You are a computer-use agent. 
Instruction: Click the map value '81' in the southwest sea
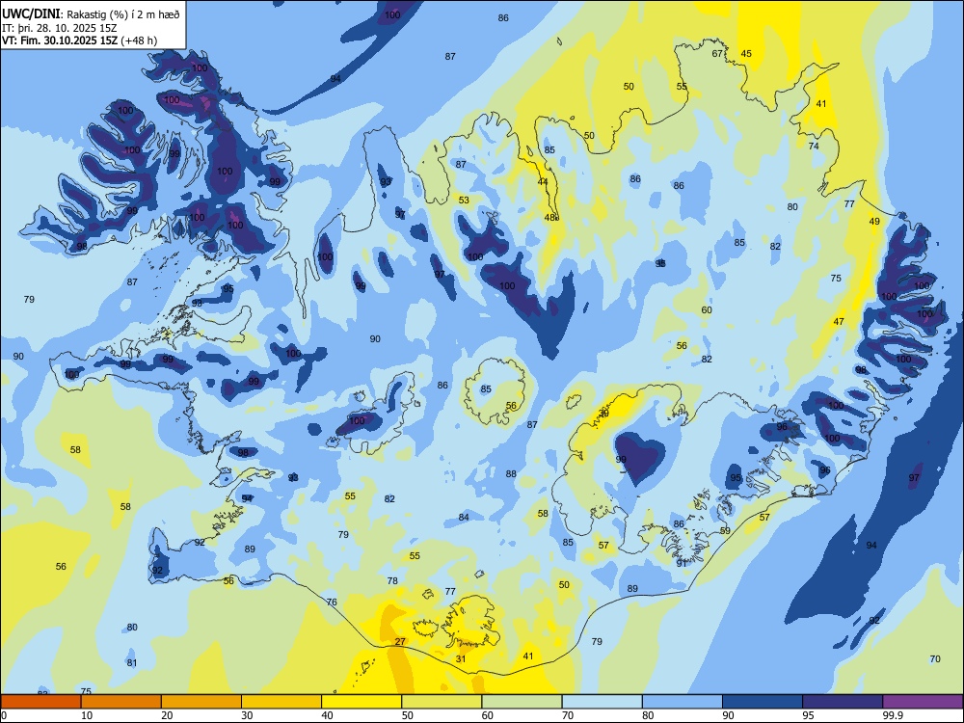pyautogui.click(x=131, y=663)
